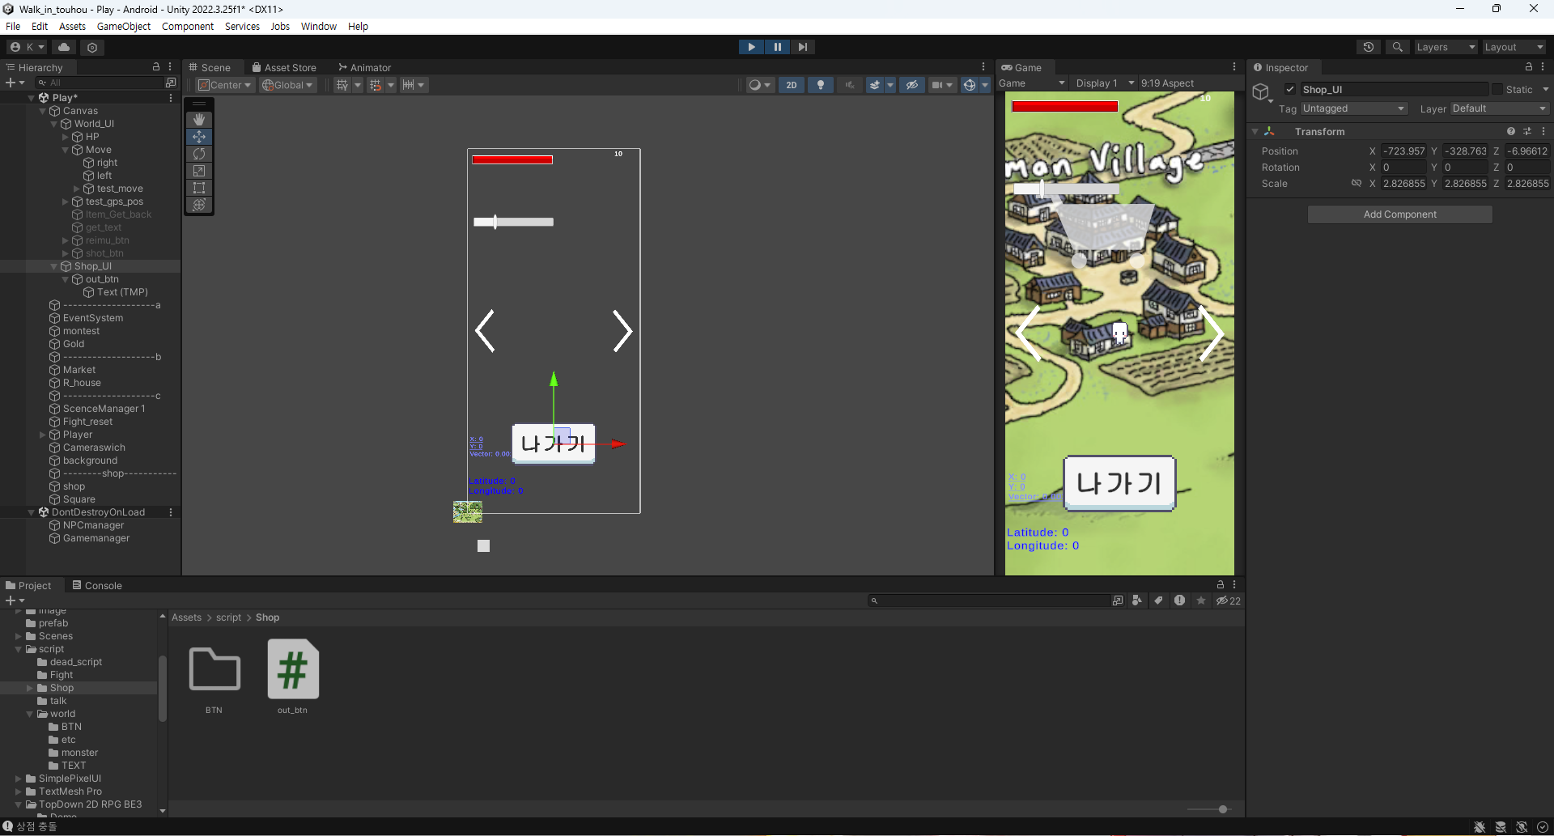This screenshot has width=1554, height=836.
Task: Open the 9:19 Aspect dropdown
Action: [1167, 83]
